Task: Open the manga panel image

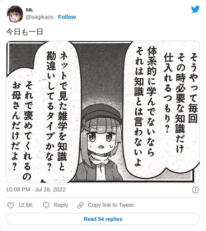Action: click(103, 112)
